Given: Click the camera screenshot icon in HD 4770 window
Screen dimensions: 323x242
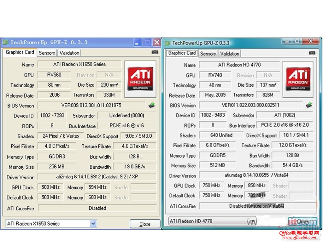Looking at the screenshot, I should pos(312,53).
